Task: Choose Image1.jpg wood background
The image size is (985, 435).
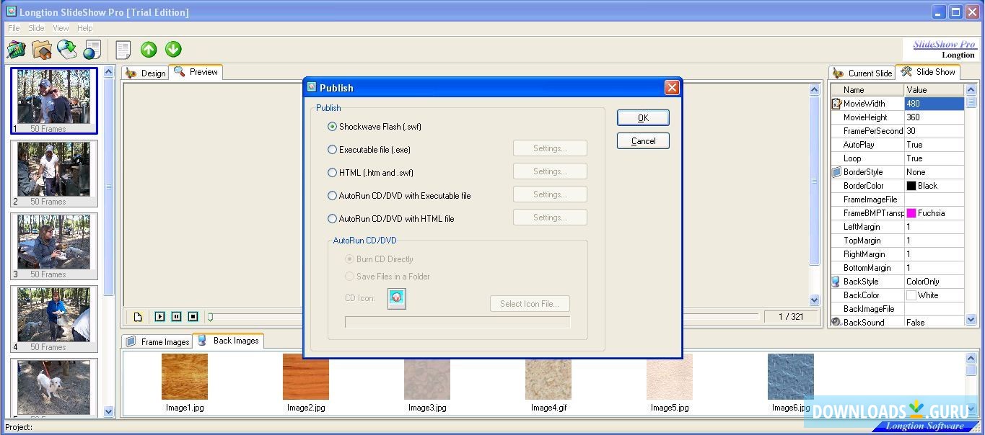Action: (184, 377)
